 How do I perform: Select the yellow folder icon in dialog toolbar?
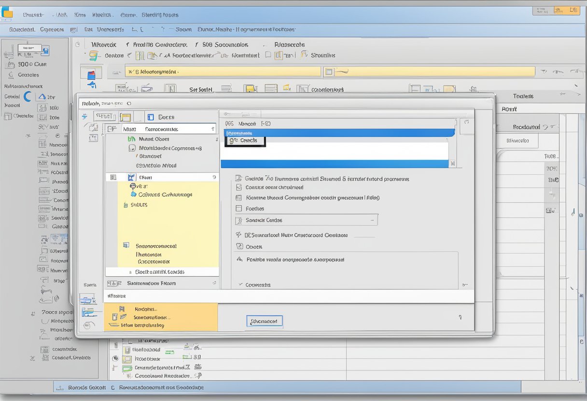(126, 117)
